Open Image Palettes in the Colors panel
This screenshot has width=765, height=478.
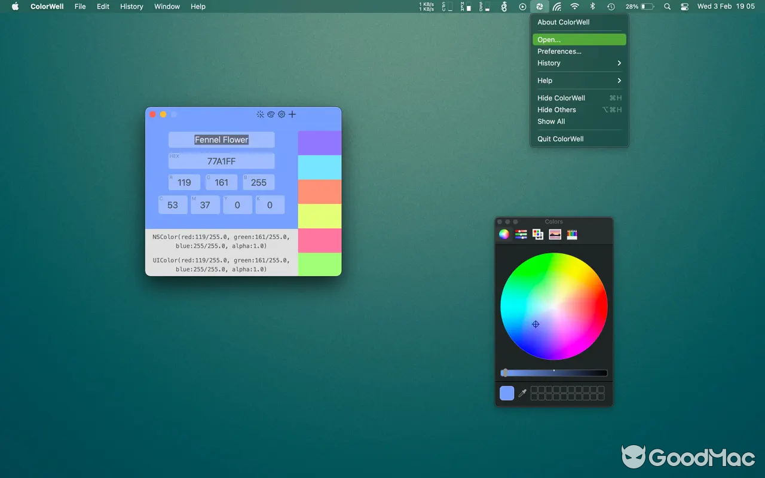pos(555,234)
